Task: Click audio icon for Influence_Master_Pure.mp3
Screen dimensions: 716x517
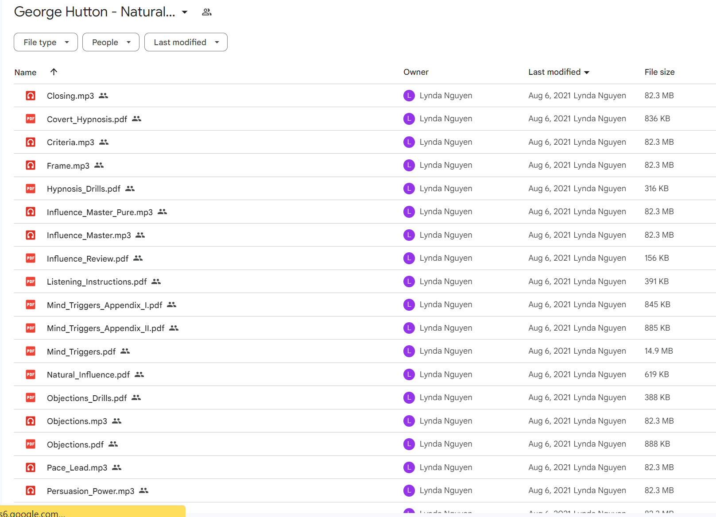Action: [x=31, y=212]
